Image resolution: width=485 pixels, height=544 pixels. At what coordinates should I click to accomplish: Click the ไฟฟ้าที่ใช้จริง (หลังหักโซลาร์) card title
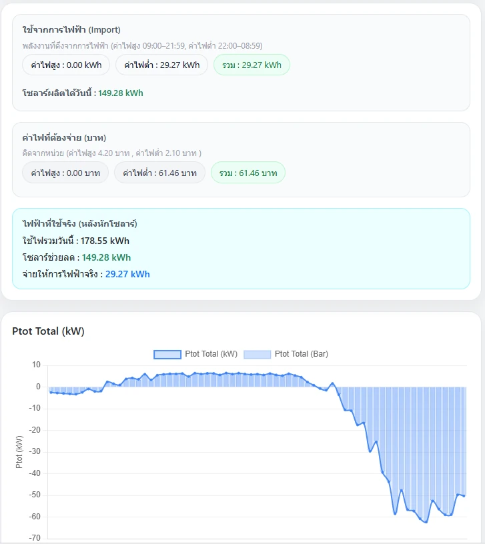click(x=79, y=224)
